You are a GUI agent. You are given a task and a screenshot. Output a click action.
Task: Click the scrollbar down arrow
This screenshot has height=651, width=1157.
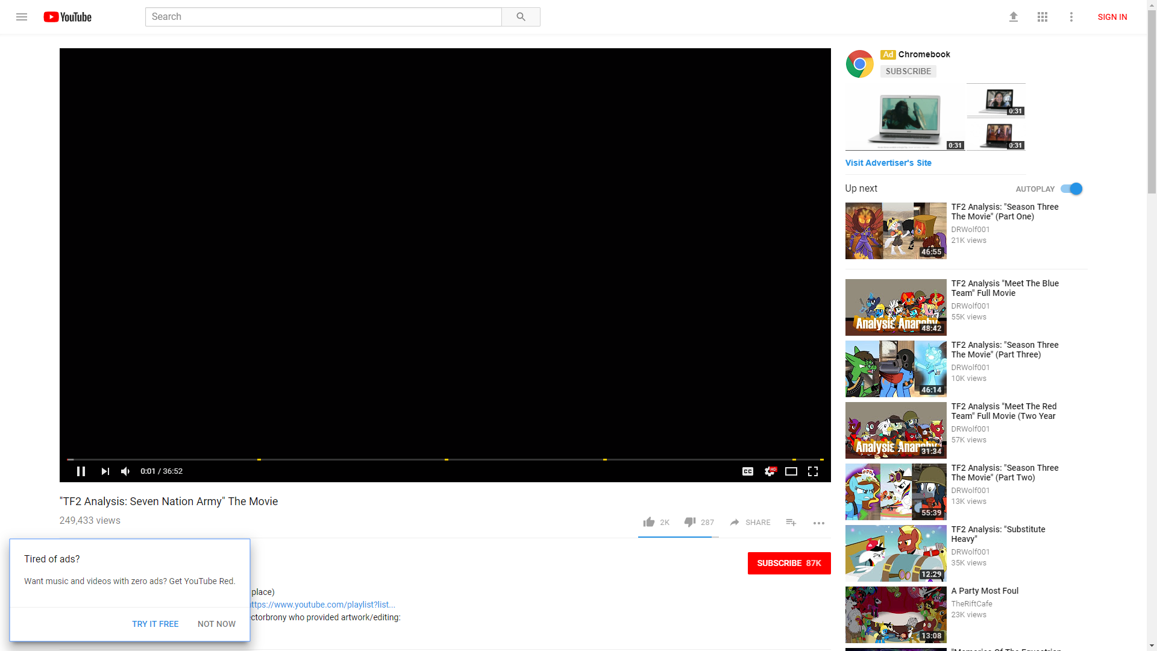click(x=1152, y=646)
